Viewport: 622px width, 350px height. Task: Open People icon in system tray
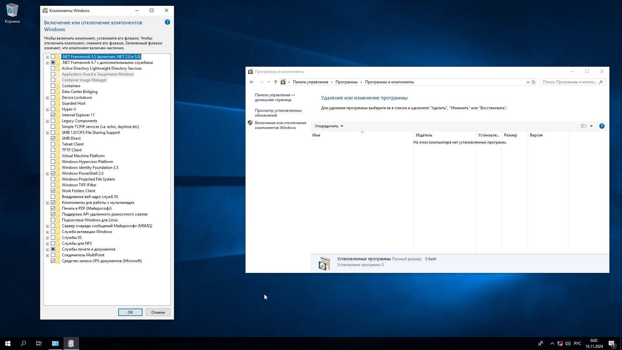coord(540,344)
